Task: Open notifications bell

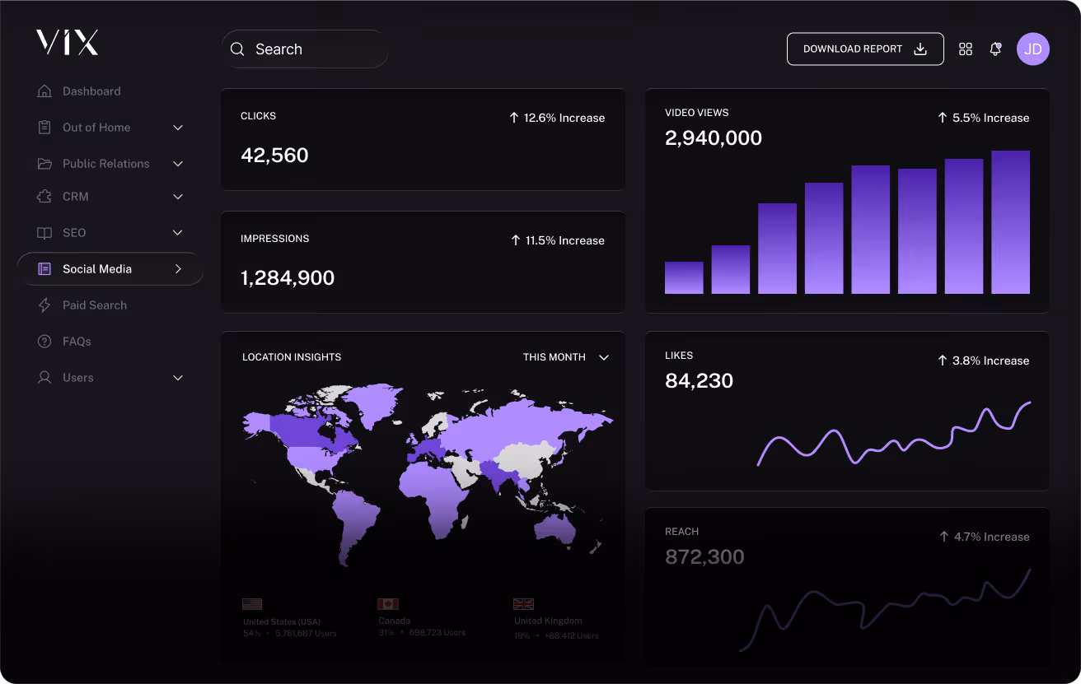Action: pyautogui.click(x=995, y=49)
